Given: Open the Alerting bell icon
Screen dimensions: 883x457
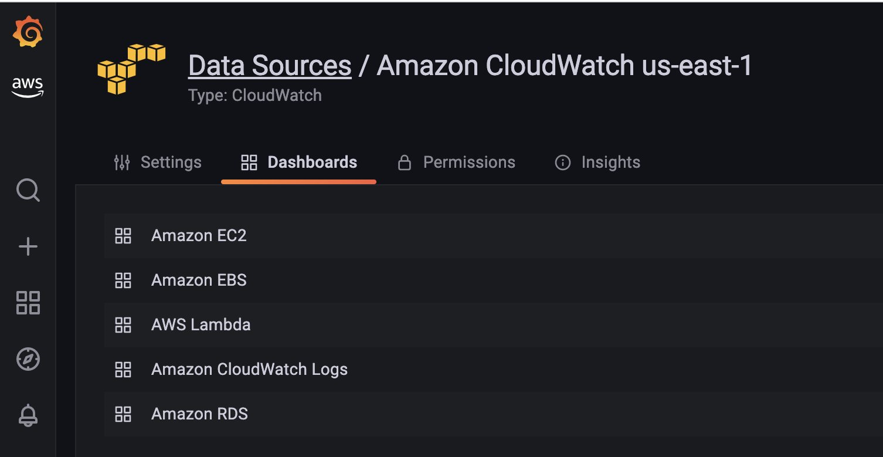Looking at the screenshot, I should pyautogui.click(x=28, y=415).
